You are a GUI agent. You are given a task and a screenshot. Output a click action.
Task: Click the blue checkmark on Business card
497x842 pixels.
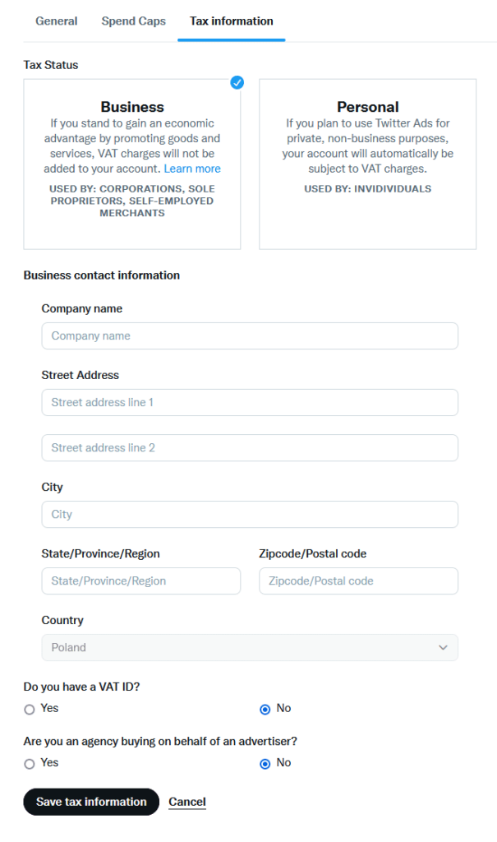(x=237, y=83)
